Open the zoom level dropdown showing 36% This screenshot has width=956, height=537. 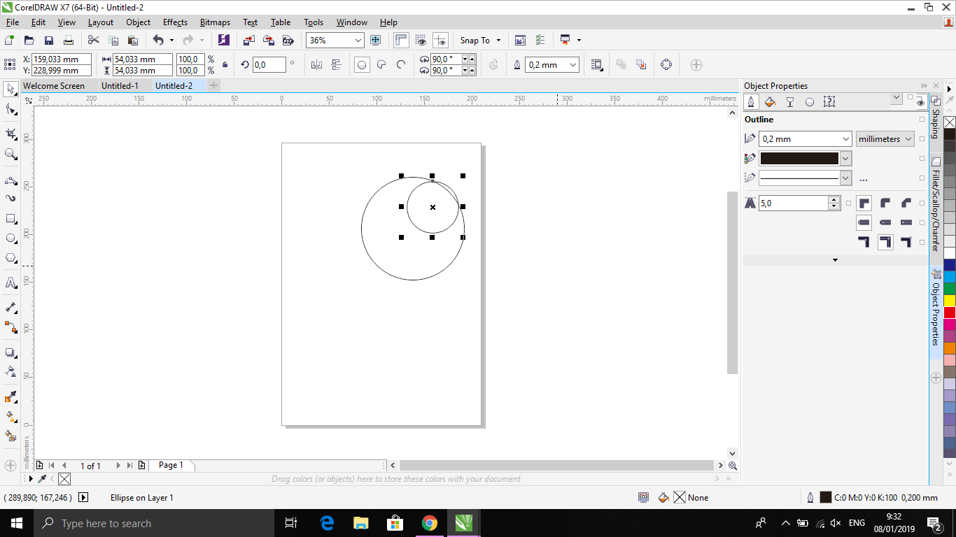tap(358, 41)
